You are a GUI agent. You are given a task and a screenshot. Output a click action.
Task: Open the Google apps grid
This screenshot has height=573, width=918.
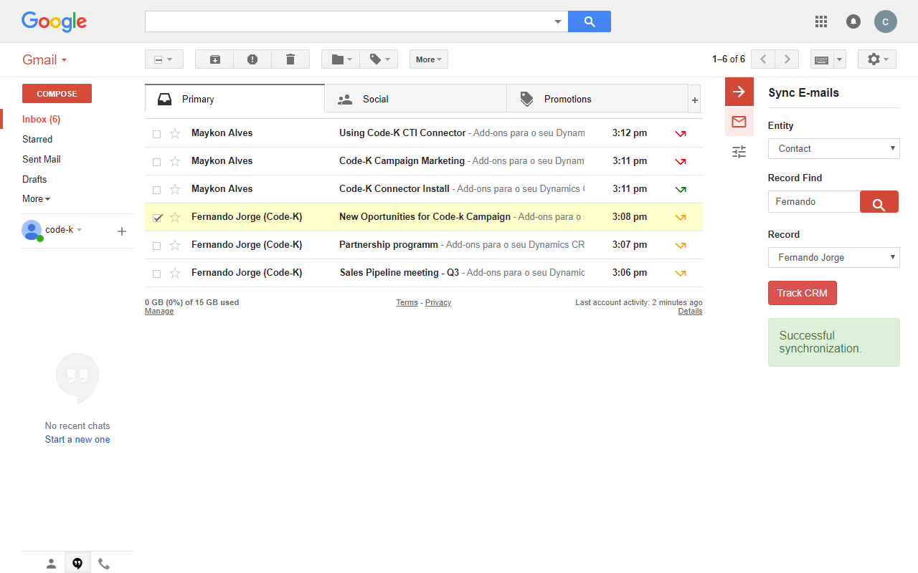821,21
